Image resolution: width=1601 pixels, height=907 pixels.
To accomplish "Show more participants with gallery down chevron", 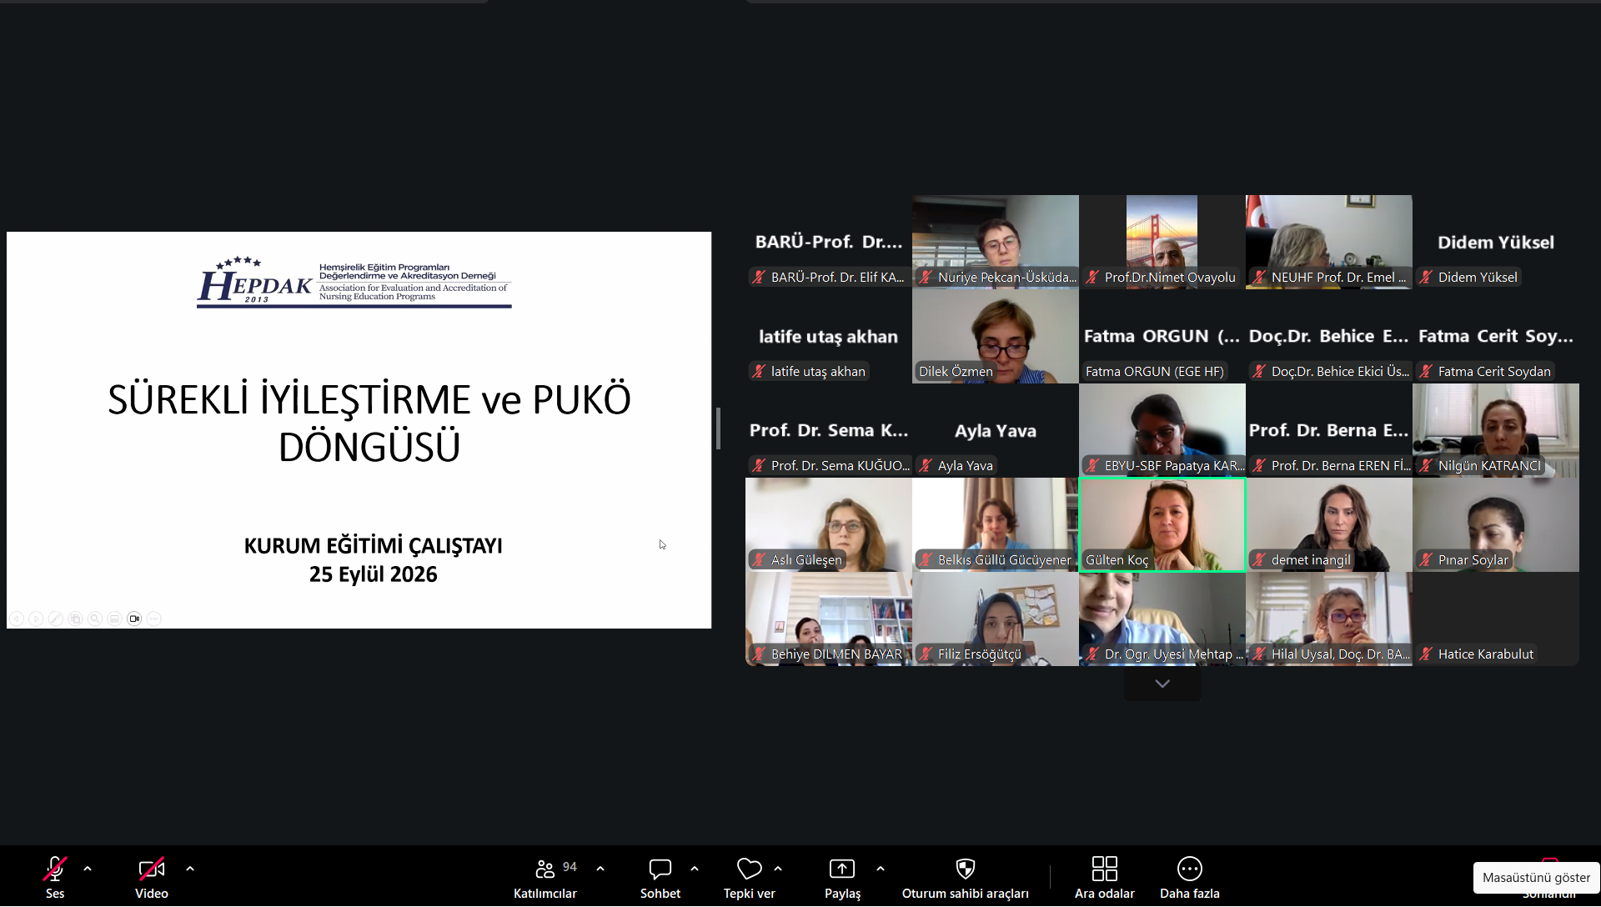I will 1162,684.
